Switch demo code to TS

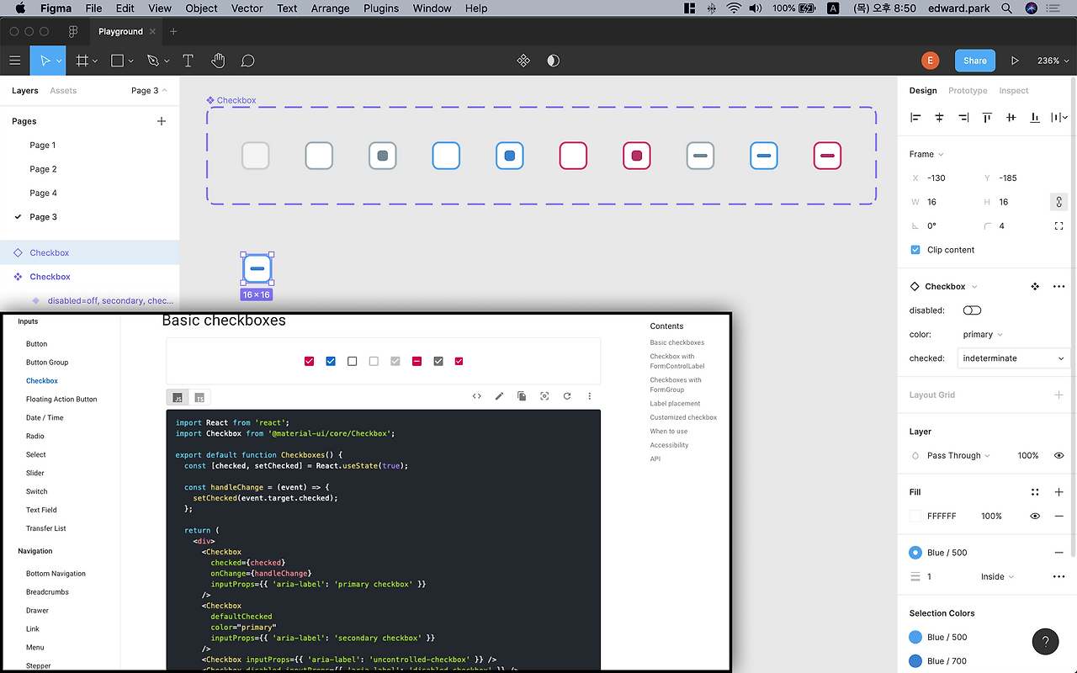199,397
